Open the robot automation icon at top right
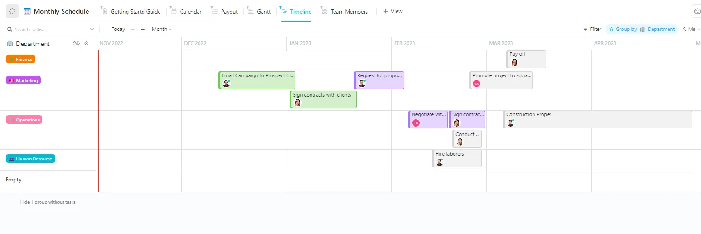Screen dimensions: 701x234 [x=697, y=11]
